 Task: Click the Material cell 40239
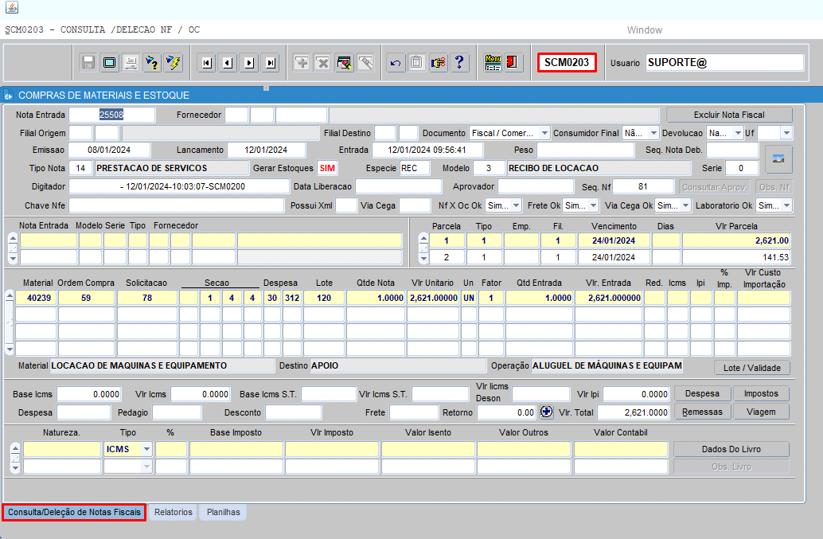tap(36, 298)
